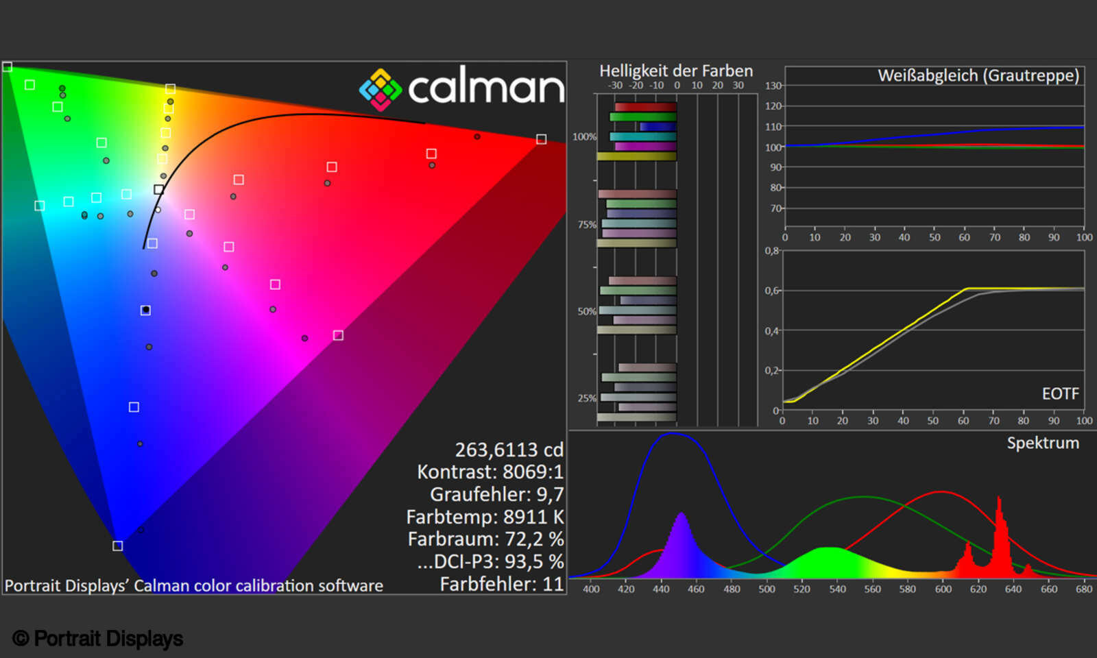
Task: Click the magenta 100% brightness bar
Action: [645, 146]
